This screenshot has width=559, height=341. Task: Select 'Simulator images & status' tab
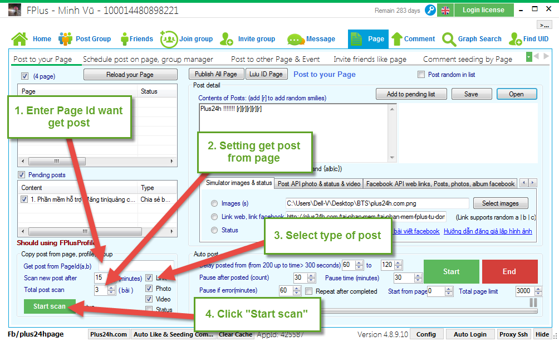point(239,183)
